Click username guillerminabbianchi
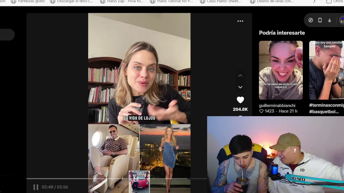 [x=277, y=105]
